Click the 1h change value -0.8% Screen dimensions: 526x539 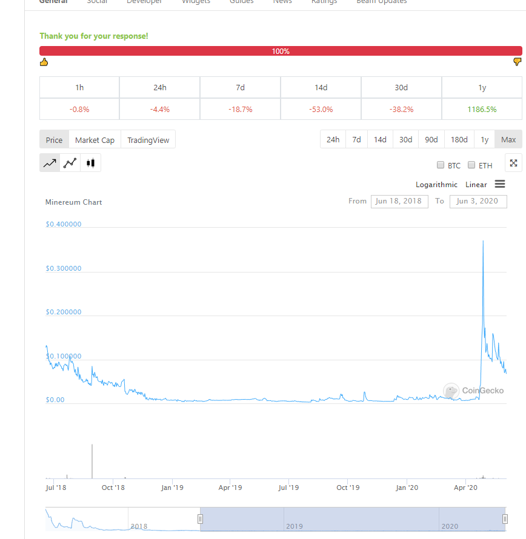pos(79,109)
